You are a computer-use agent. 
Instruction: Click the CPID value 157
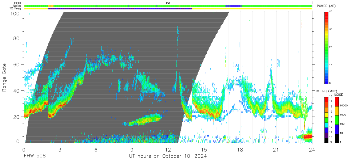click(x=168, y=3)
